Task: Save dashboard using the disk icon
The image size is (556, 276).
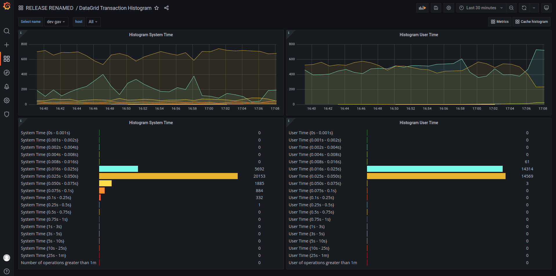Action: [436, 8]
